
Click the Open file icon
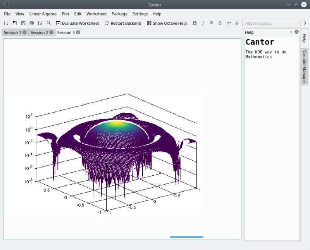15,23
